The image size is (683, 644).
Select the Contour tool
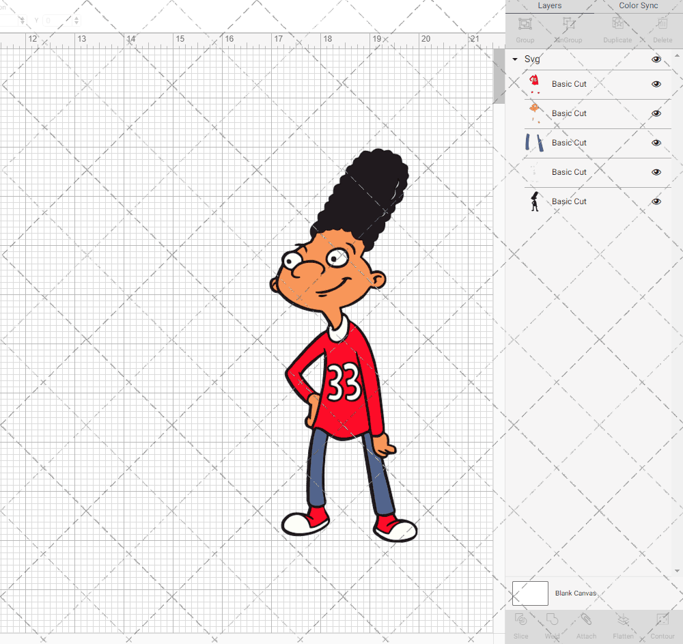[662, 619]
